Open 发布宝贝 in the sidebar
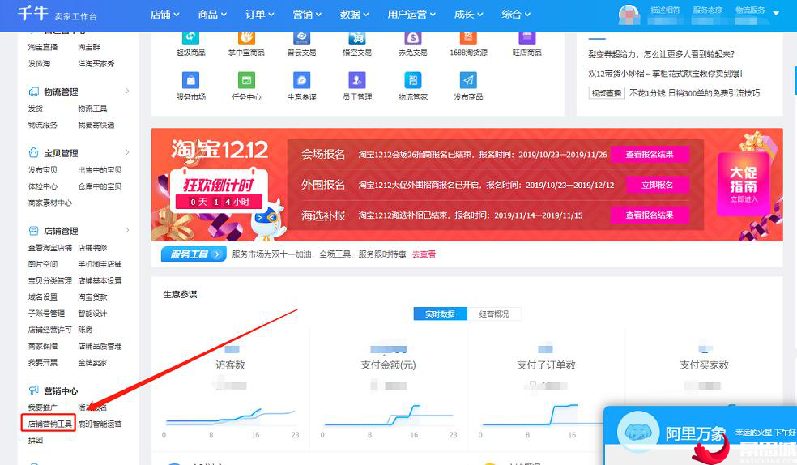This screenshot has height=465, width=797. pos(43,170)
